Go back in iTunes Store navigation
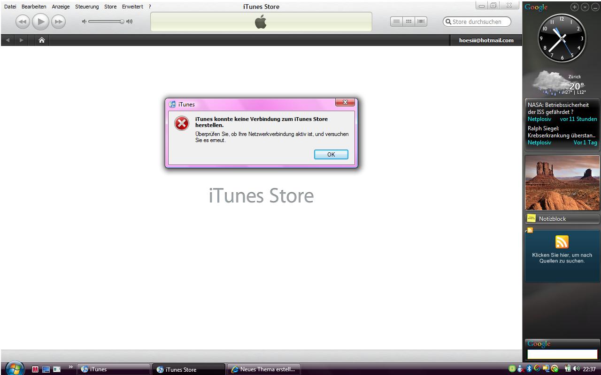601x375 pixels. coord(8,40)
